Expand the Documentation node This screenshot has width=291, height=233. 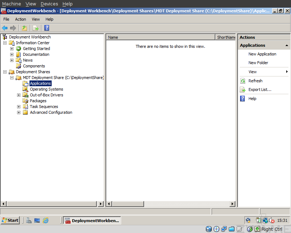(x=12, y=55)
